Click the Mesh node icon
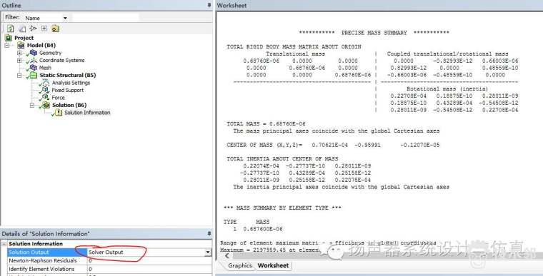This screenshot has width=543, height=276. coord(34,68)
